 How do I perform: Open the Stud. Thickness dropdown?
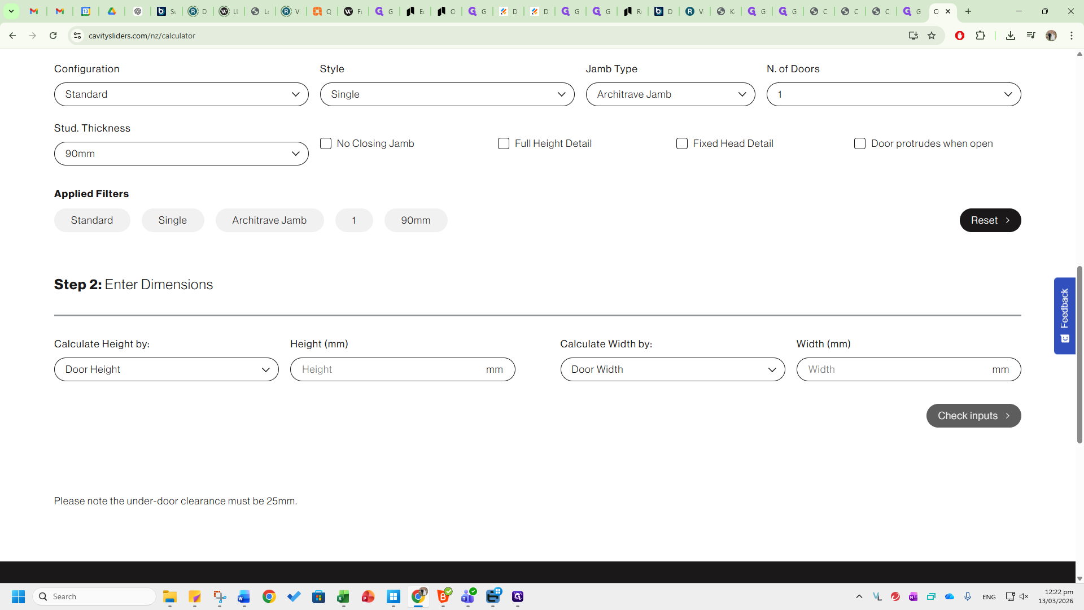tap(181, 154)
